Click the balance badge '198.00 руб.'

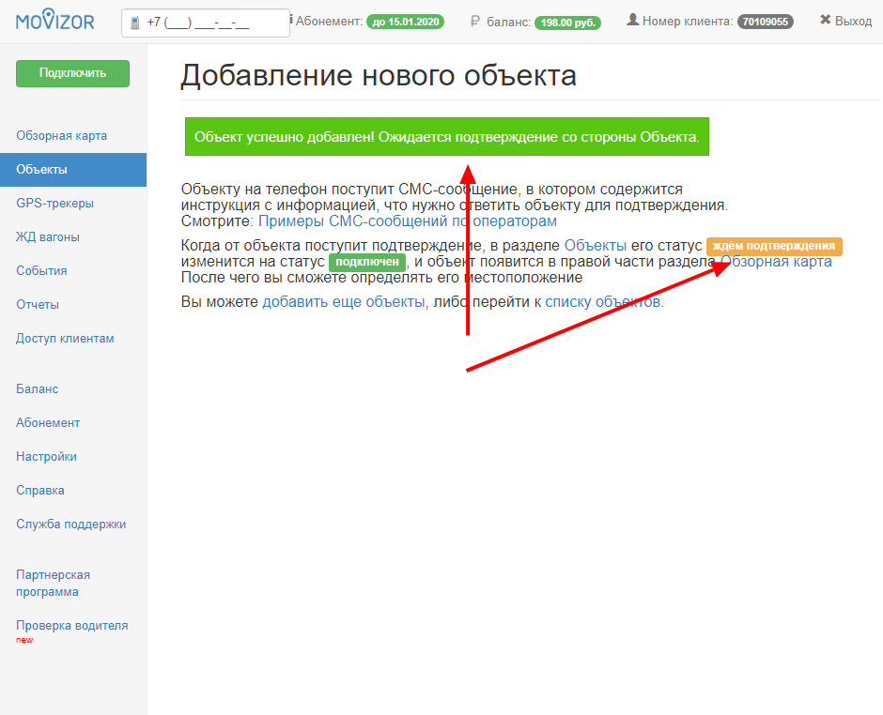(567, 22)
